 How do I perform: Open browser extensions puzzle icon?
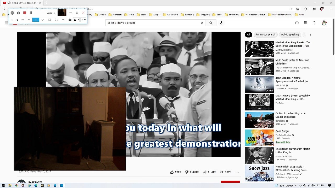pos(306,9)
